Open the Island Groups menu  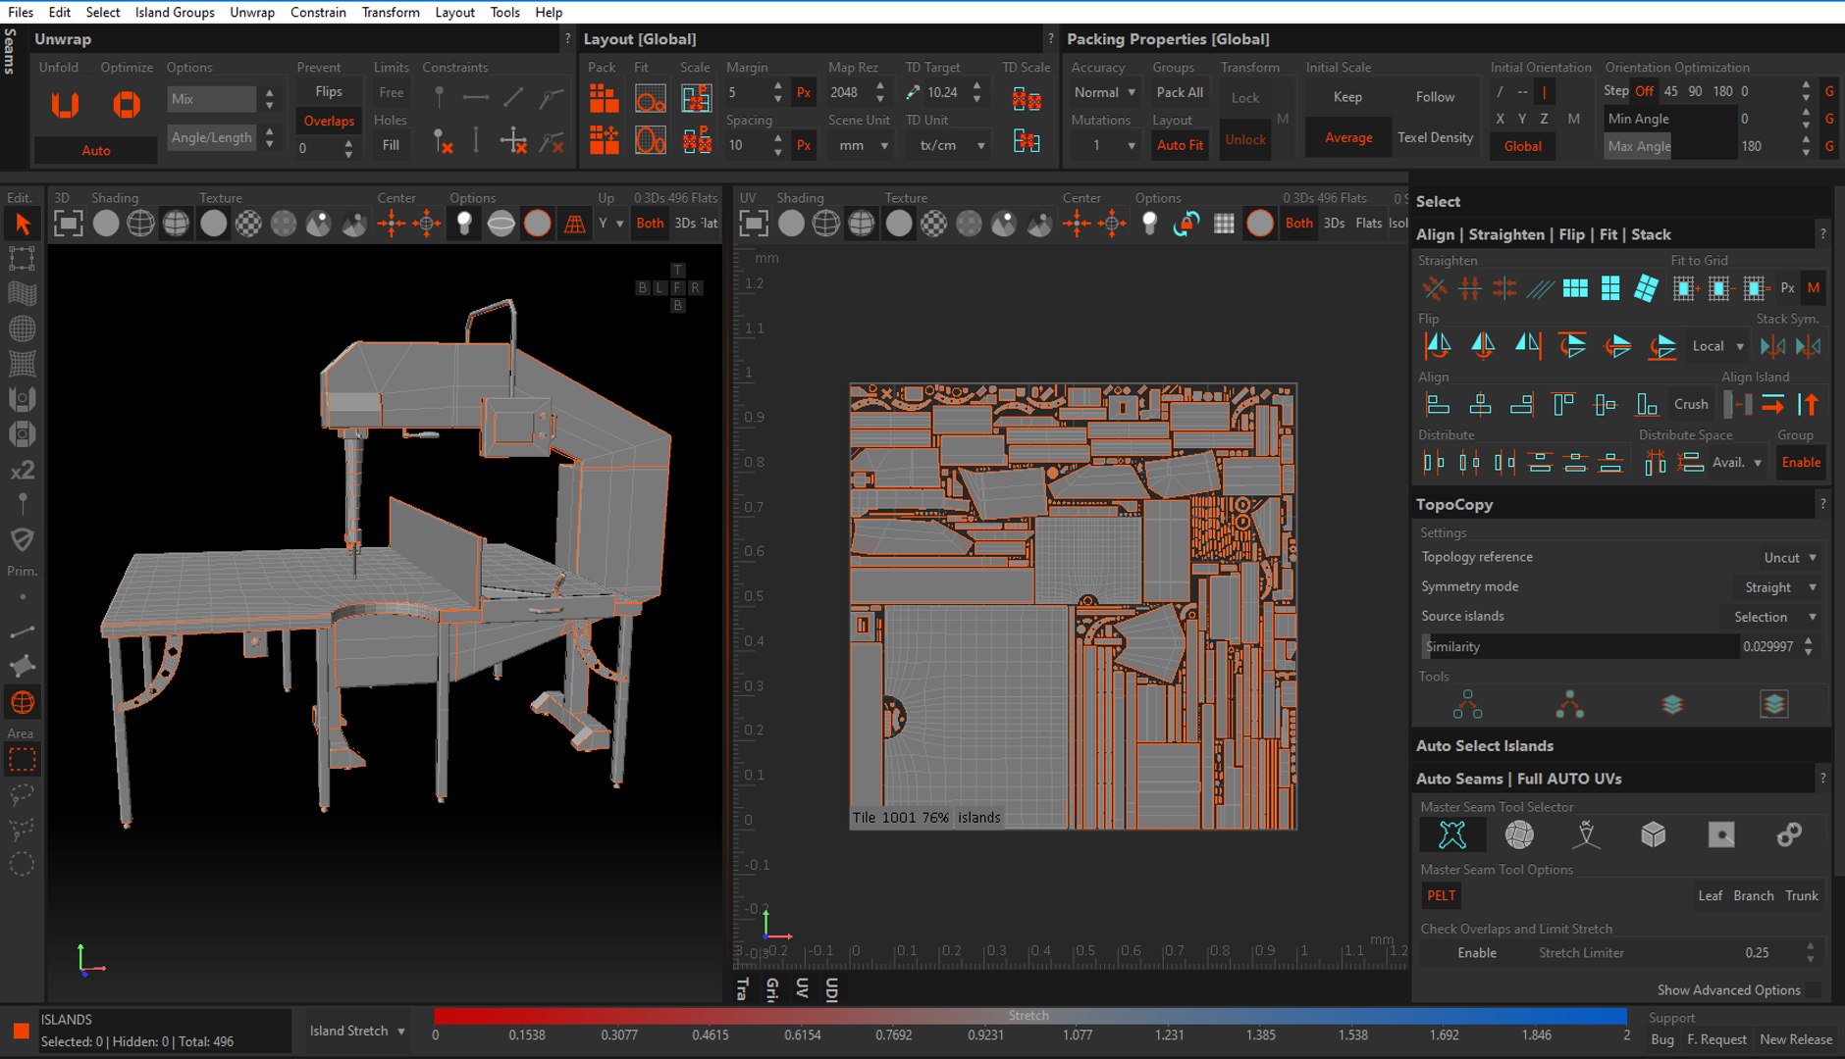tap(175, 12)
